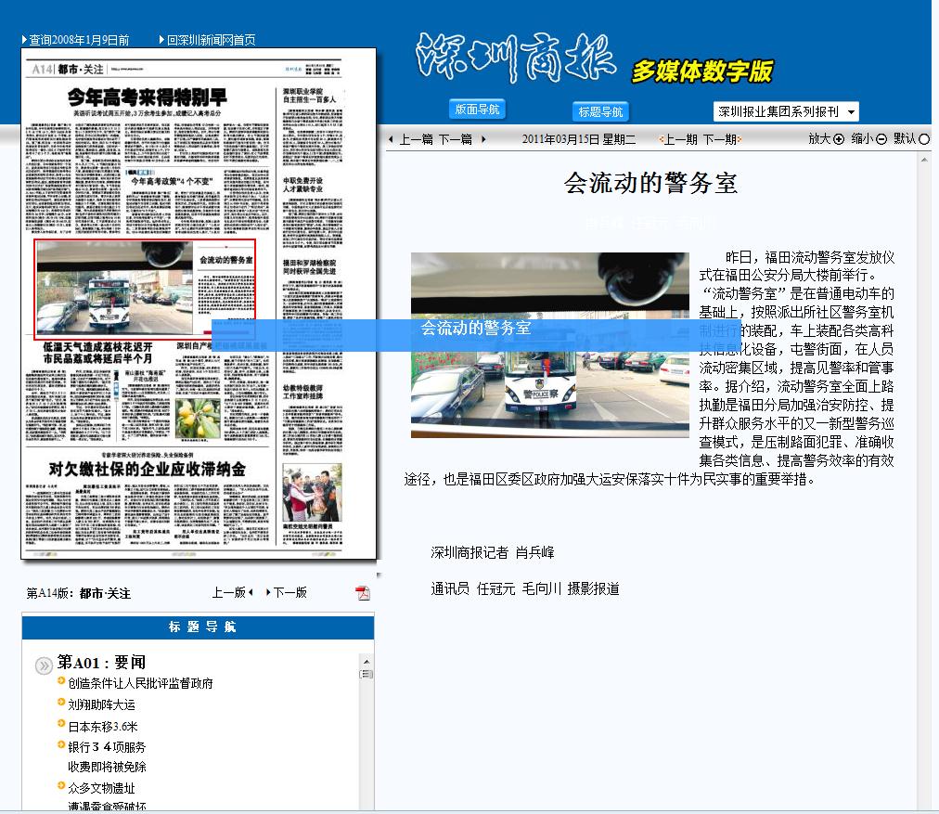Open the PDF download icon
Screen dimensions: 939x814
click(x=363, y=593)
